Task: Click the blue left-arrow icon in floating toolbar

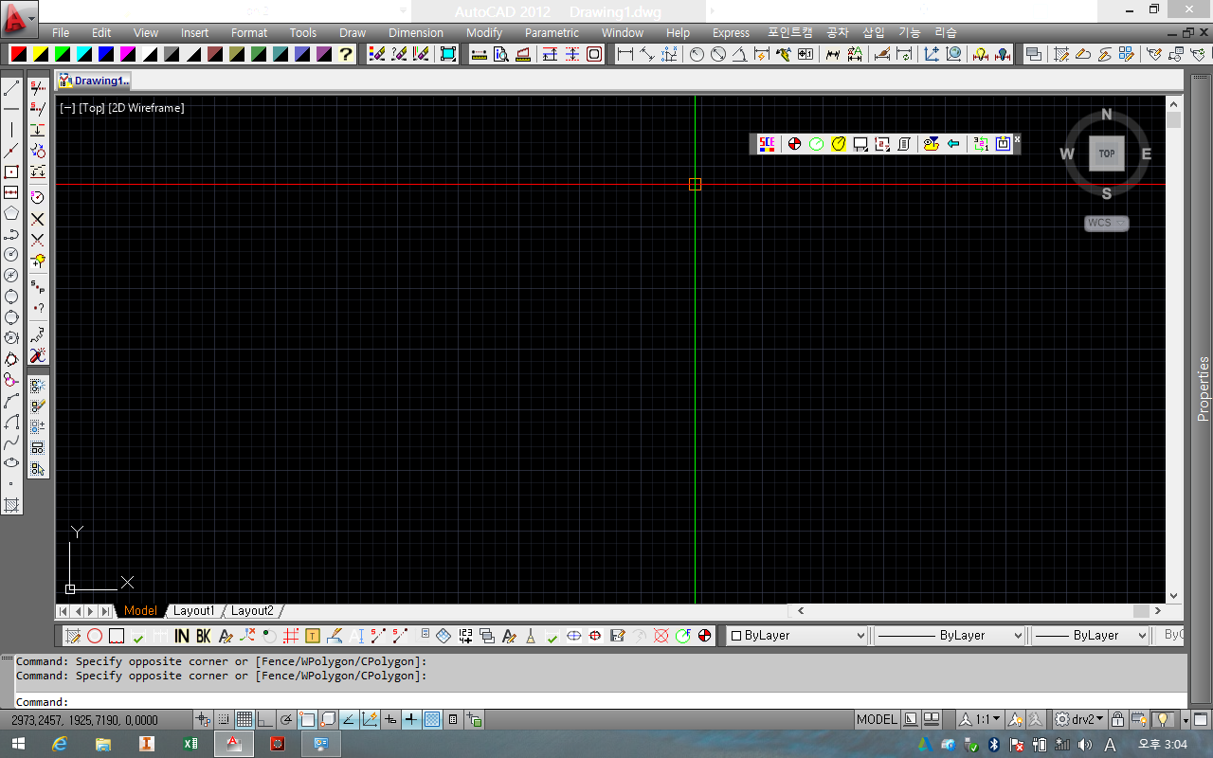Action: [953, 144]
